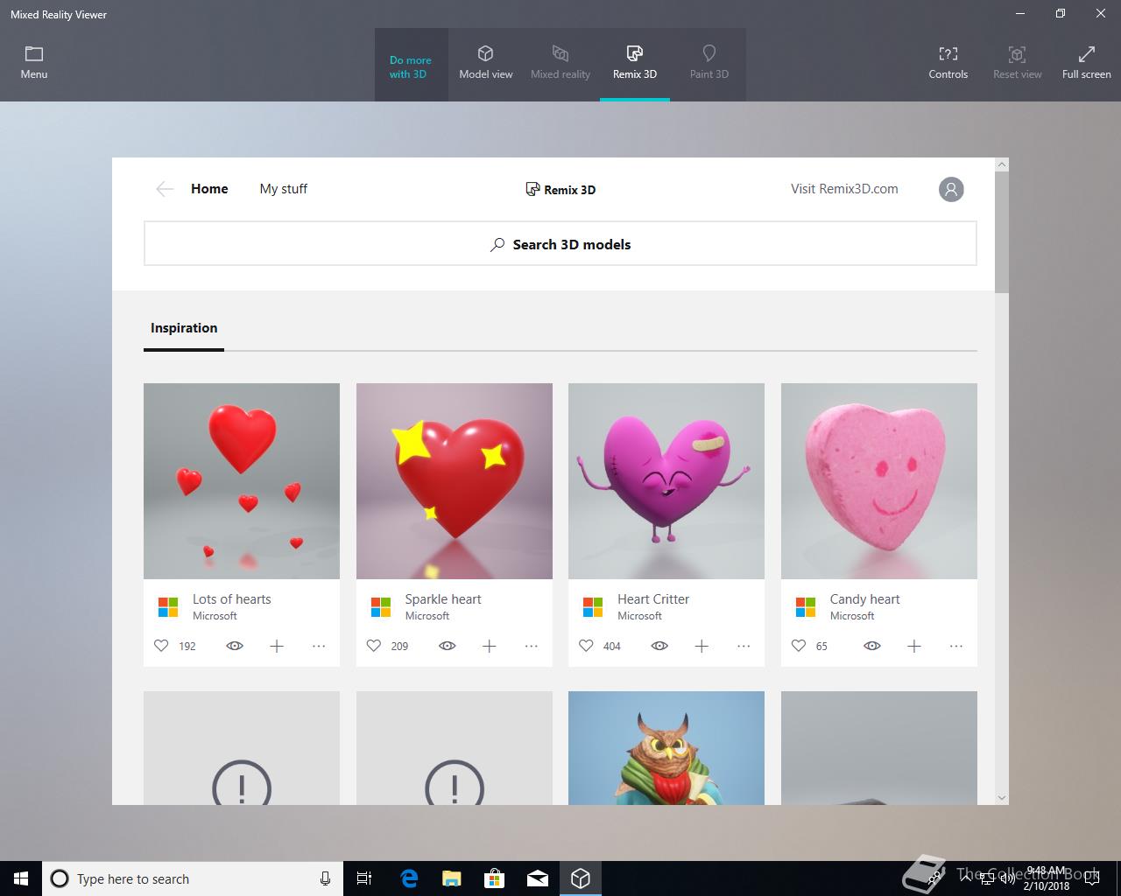Screen dimensions: 1121x896
Task: Open the Sparkle heart thumbnail
Action: 455,481
